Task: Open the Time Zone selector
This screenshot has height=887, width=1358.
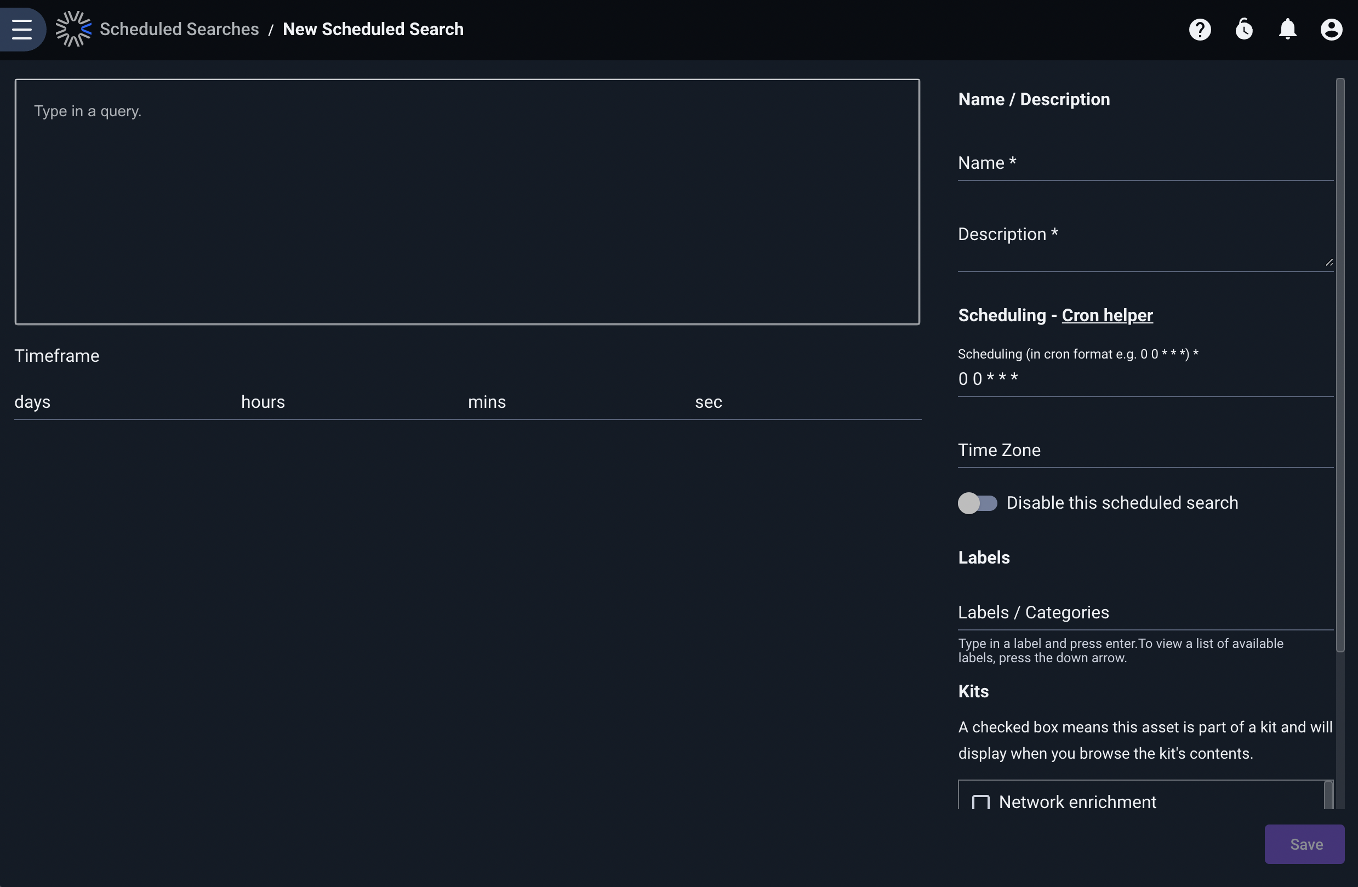Action: 1145,450
